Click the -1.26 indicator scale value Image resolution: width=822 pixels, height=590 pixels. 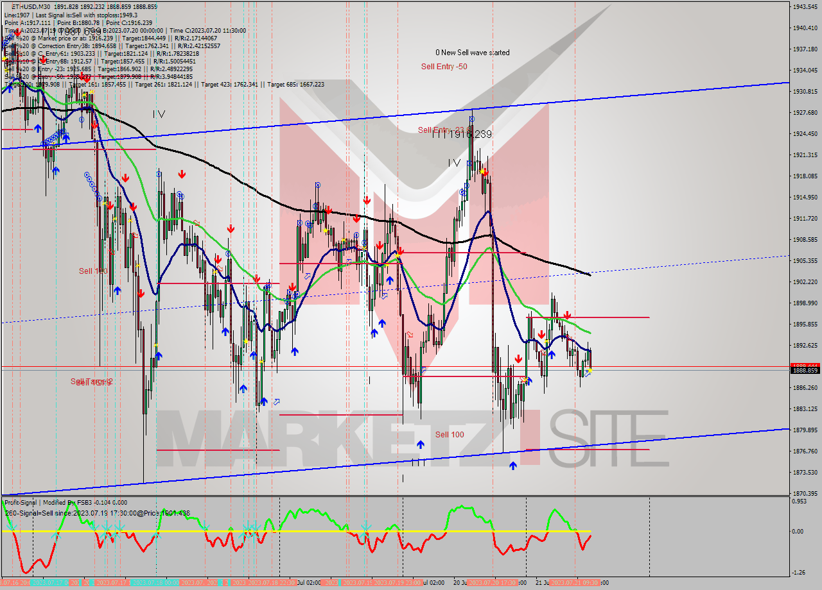[x=800, y=573]
